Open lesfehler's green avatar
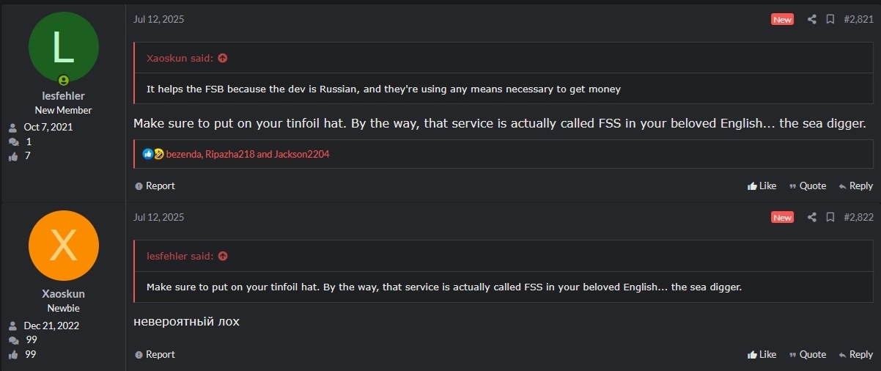The width and height of the screenshot is (881, 371). 63,48
